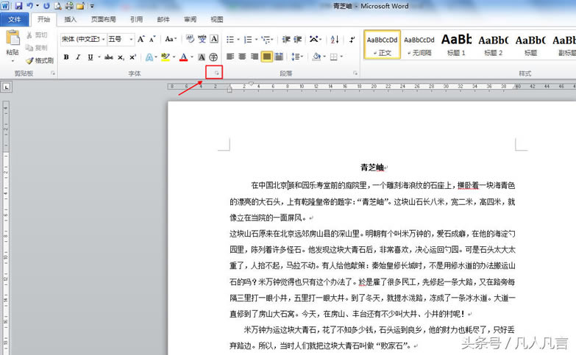Viewport: 576px width, 355px height.
Task: Center align the paragraph
Action: point(242,57)
